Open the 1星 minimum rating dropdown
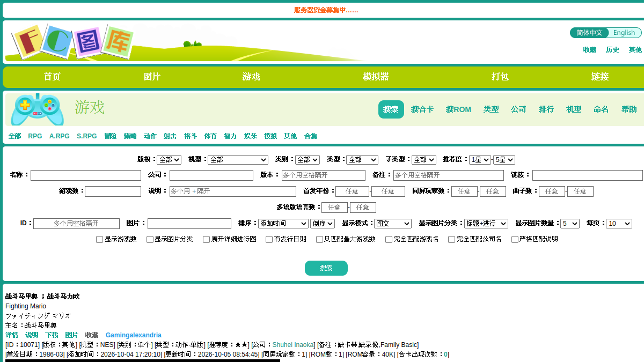Screen dimensions: 644x362 click(480, 160)
